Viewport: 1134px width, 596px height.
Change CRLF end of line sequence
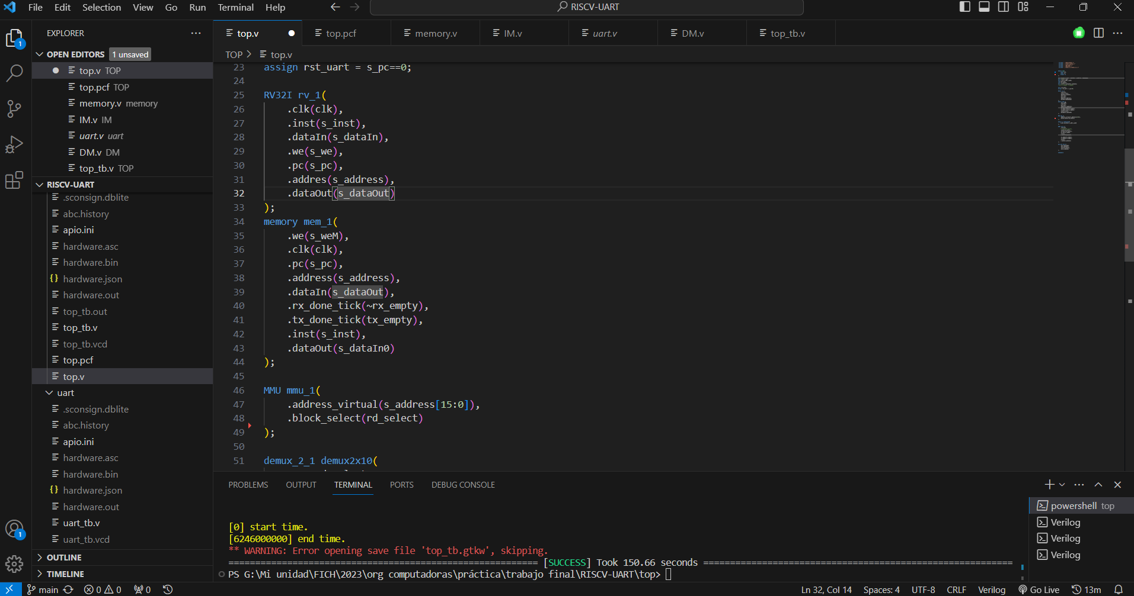pos(956,589)
